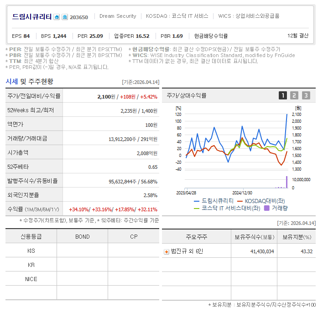323x313 pixels.
Task: Select the green 코스닥 IT 서비스대비(좌) legend entry
Action: tap(227, 208)
